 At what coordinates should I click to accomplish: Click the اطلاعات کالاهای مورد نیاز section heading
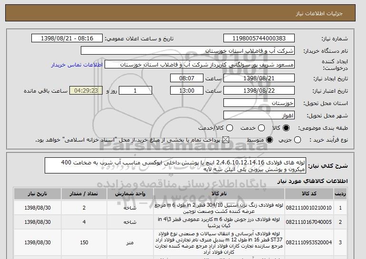tap(313, 181)
